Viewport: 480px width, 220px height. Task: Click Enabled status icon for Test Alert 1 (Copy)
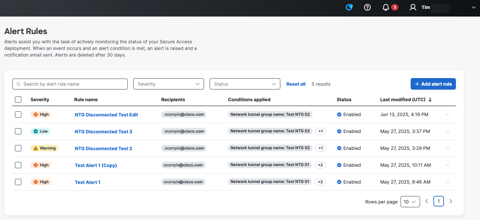coord(339,165)
